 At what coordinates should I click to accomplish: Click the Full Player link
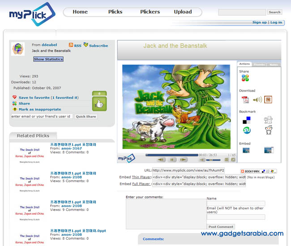[141, 184]
